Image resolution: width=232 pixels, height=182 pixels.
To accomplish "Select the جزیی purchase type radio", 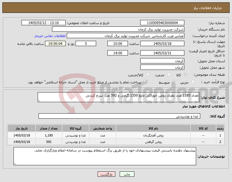I will [193, 82].
